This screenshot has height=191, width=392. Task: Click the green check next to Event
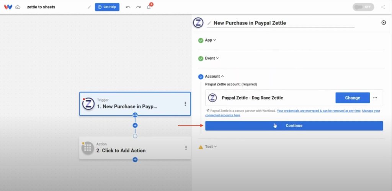(201, 59)
